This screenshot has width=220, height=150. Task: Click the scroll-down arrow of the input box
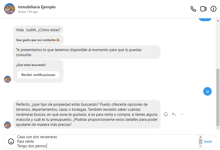[x=200, y=146]
